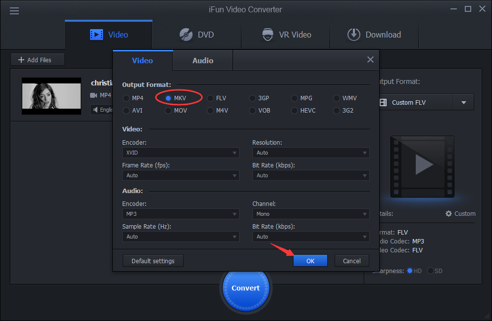This screenshot has height=321, width=492.
Task: Click the film strip preview icon
Action: [x=422, y=166]
